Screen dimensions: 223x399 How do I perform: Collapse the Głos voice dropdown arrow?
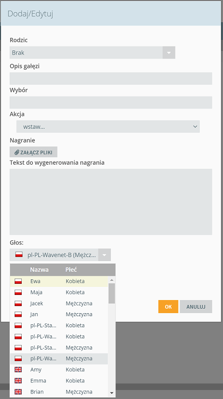(x=104, y=255)
